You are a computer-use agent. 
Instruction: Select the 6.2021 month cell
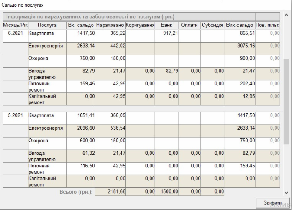[x=15, y=33]
